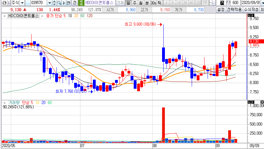
Task: Click the volume green 60 average label
Action: 50,102
